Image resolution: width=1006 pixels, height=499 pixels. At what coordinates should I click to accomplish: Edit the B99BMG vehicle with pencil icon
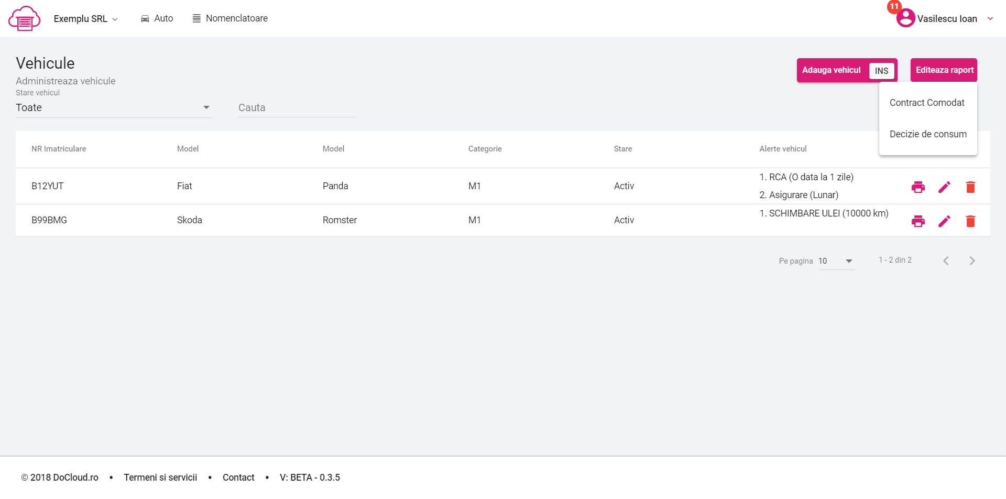tap(944, 221)
